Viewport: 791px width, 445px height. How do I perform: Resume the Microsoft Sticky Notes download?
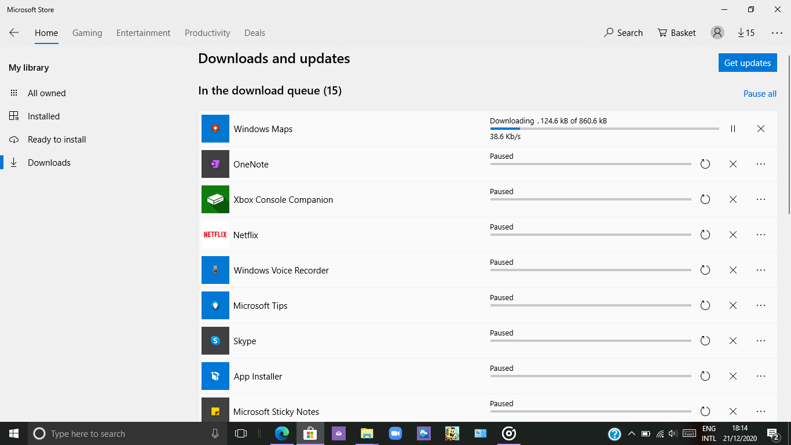(705, 411)
